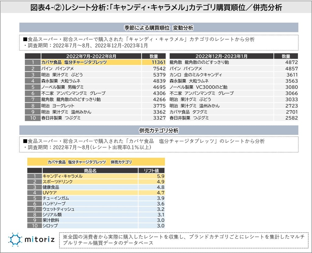This screenshot has height=253, width=312.
Task: Click the quantity value 4872
Action: 292,62
